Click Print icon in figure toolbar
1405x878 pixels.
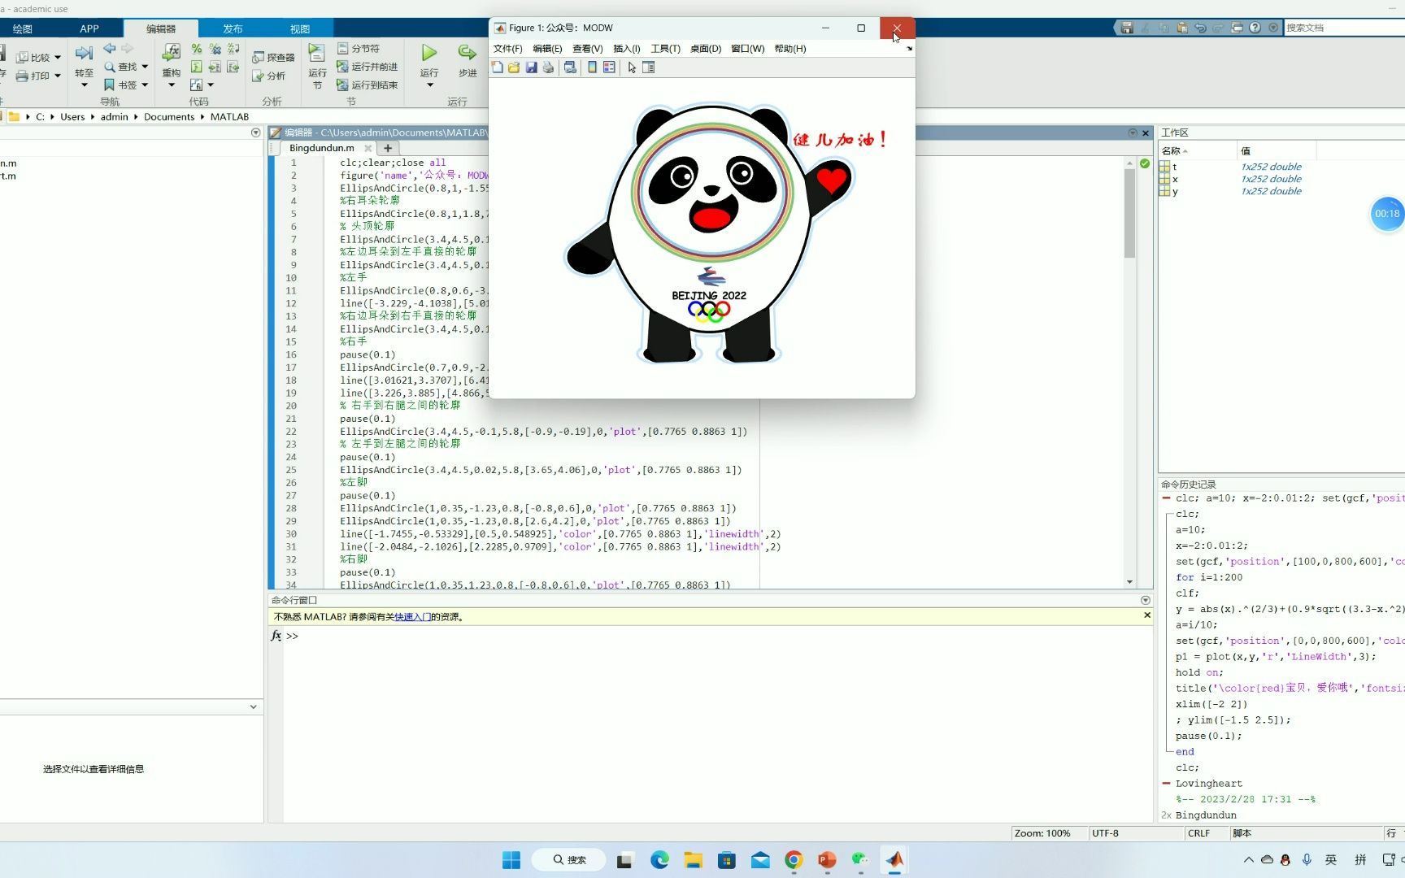548,67
